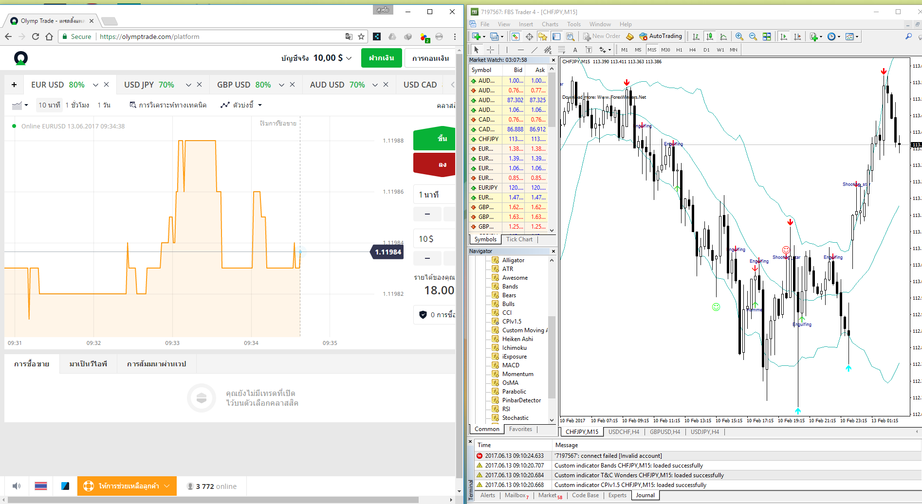Reload the Olymp Trade browser page
Image resolution: width=922 pixels, height=504 pixels.
coord(35,36)
